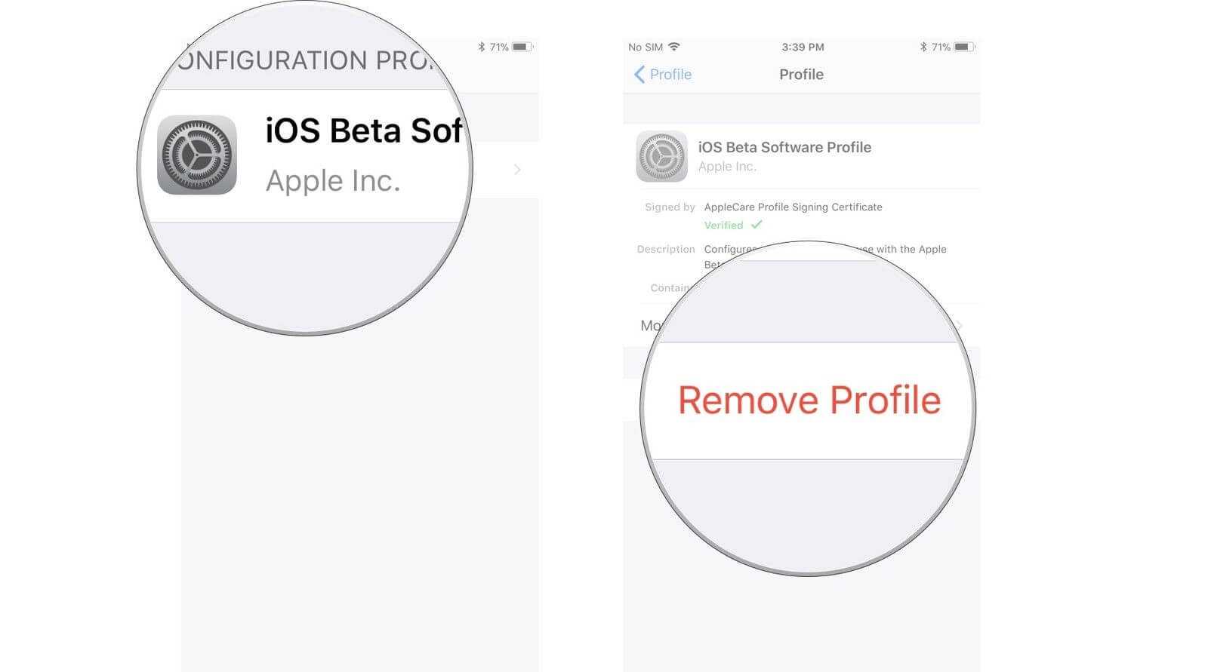Click the battery icon in right phone's status bar
Viewport: 1208px width, 672px height.
pos(963,47)
